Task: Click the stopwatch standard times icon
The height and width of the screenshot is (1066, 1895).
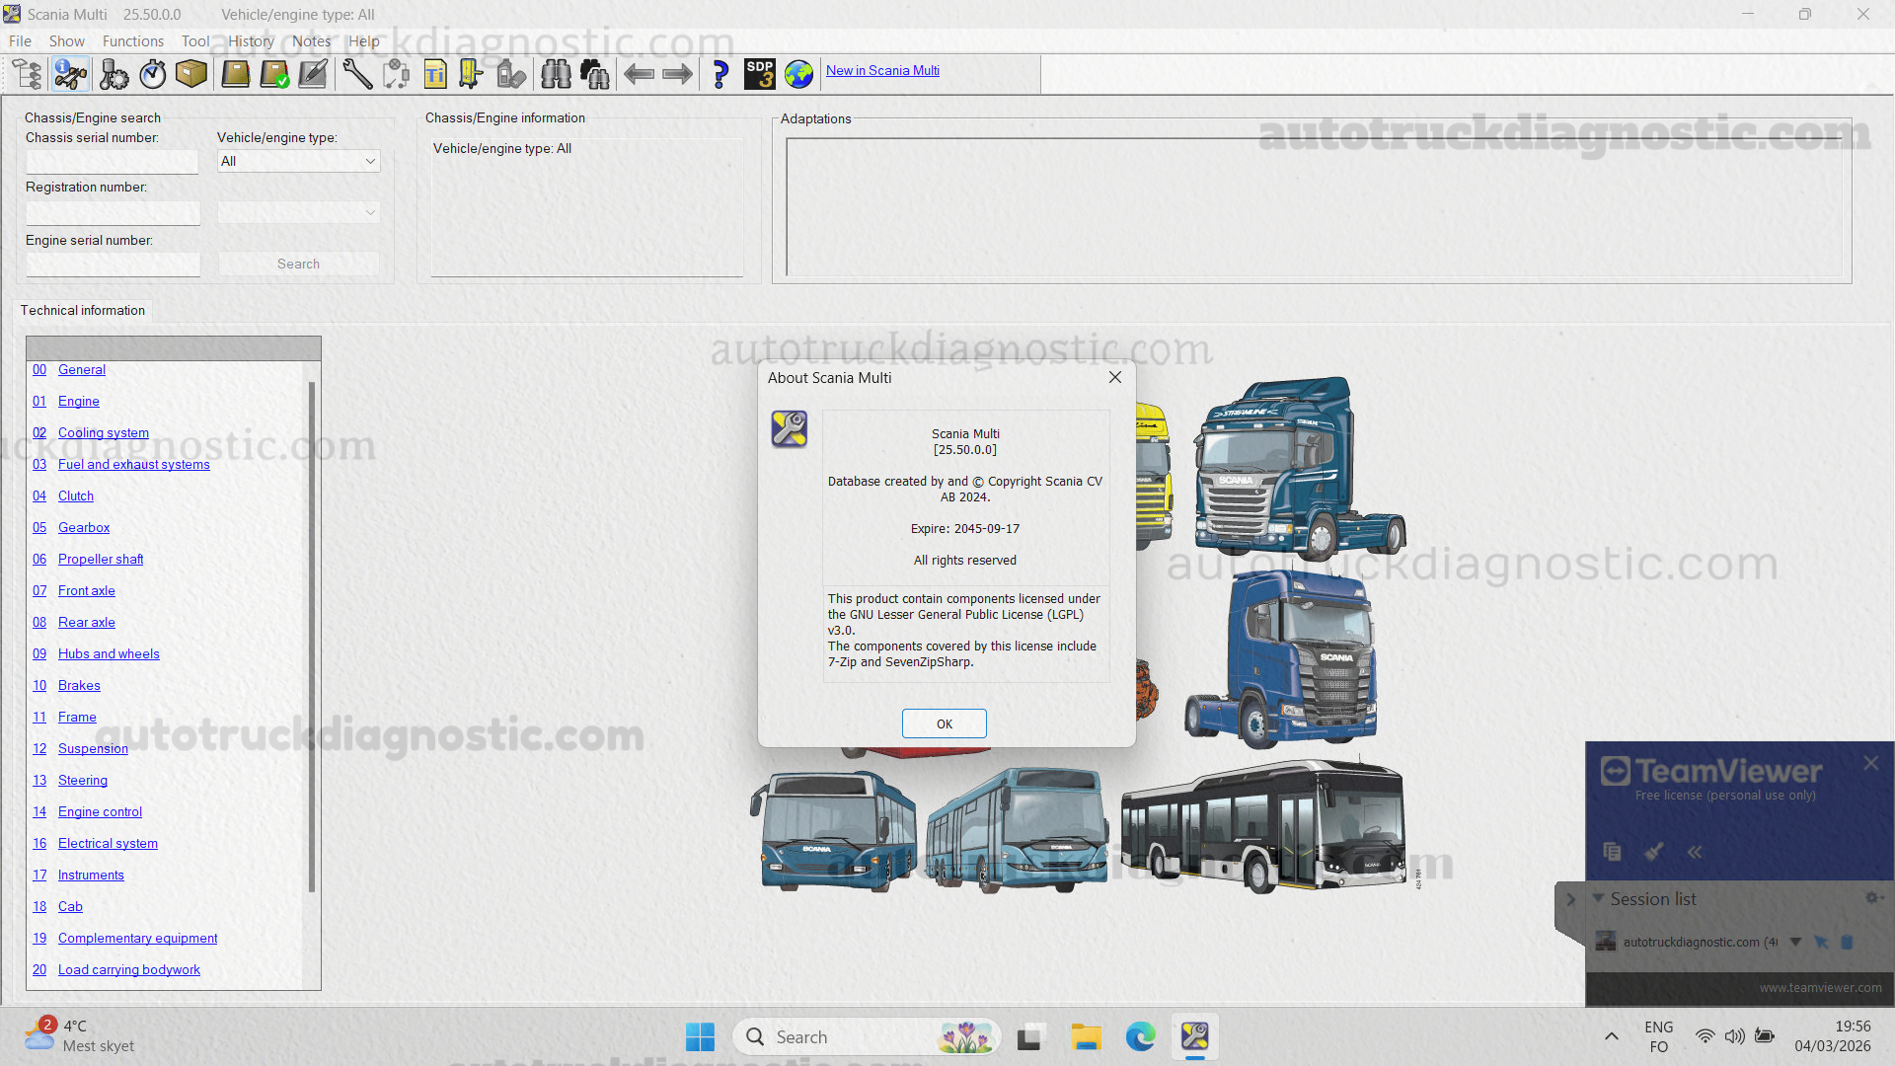Action: tap(152, 74)
